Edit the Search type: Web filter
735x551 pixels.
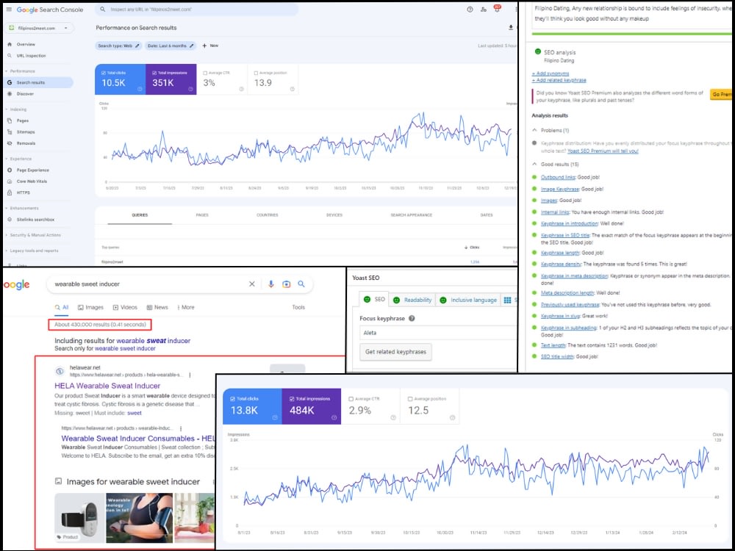[118, 46]
